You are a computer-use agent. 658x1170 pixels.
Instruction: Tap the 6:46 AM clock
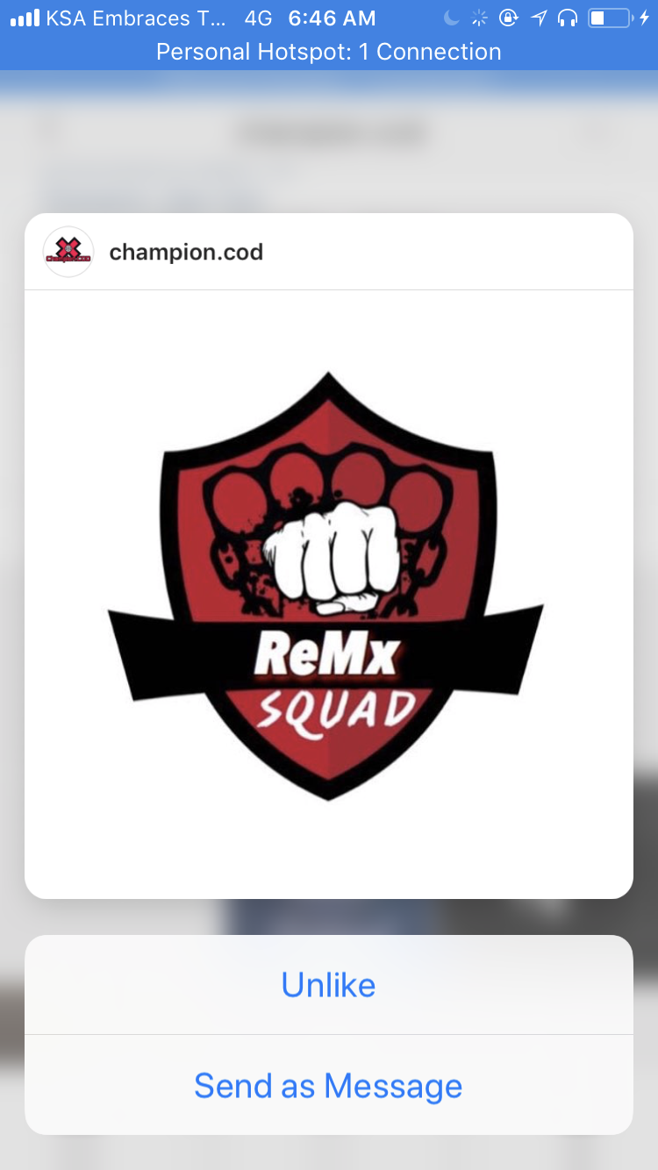click(332, 18)
